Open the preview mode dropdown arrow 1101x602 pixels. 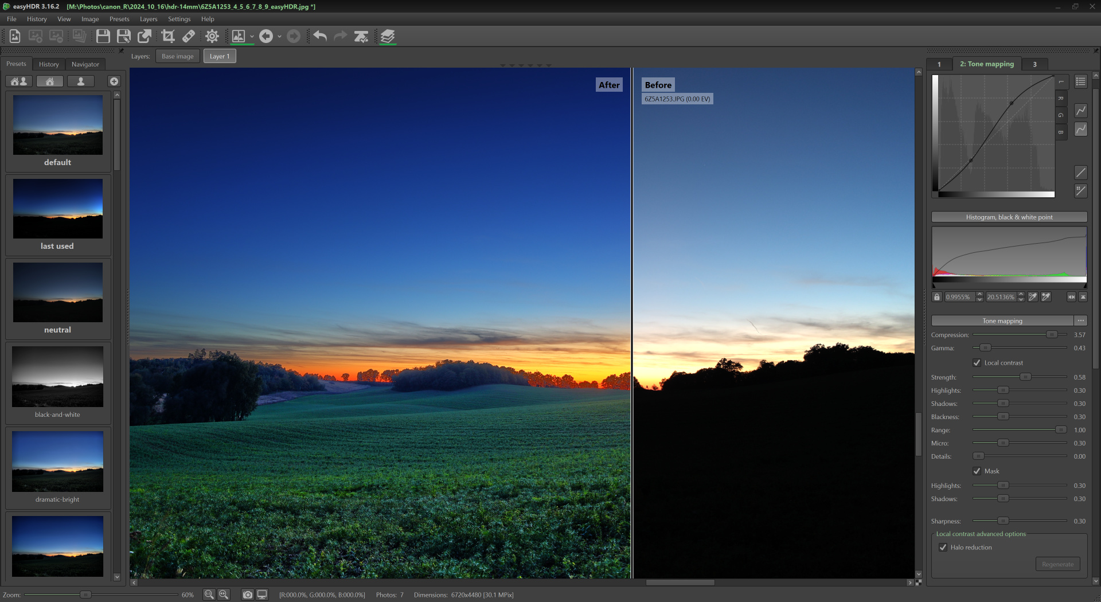[x=252, y=37]
